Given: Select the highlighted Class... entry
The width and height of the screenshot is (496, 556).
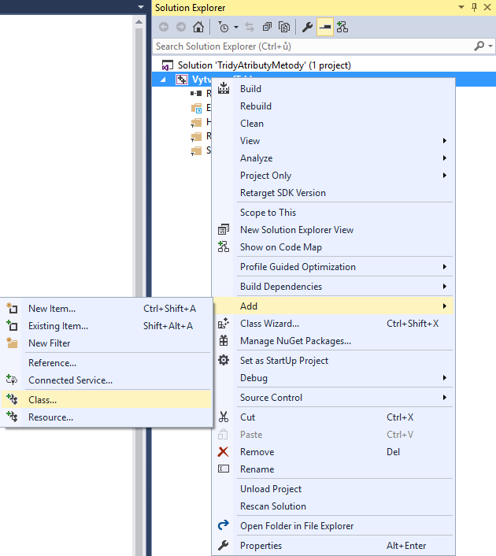Looking at the screenshot, I should (x=106, y=400).
